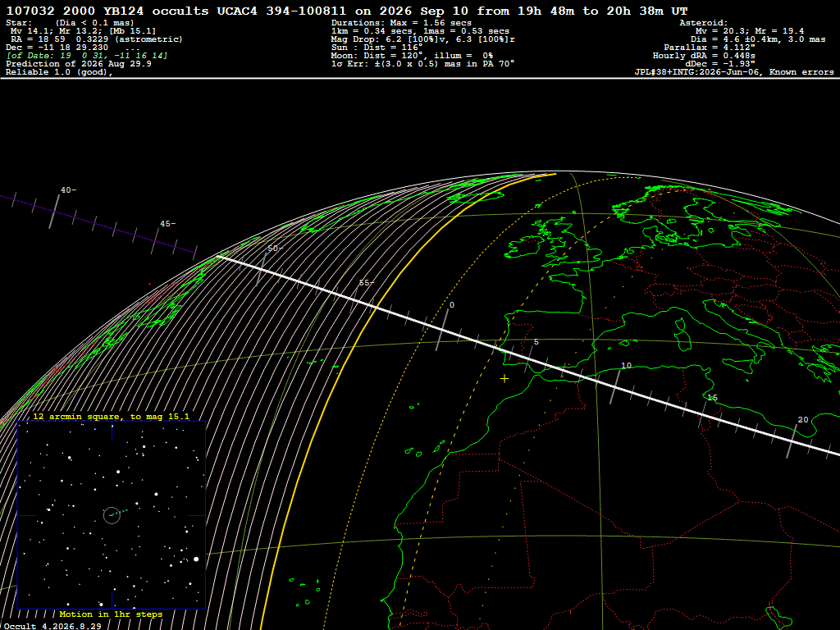Click the bright star at chart's right edge

196,559
